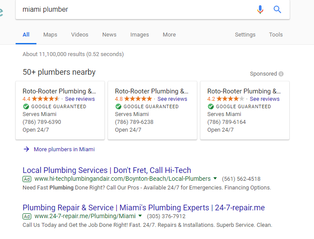Expand dropdown arrow after 24-7-repair.me/Plumbing/Miami

(140, 216)
